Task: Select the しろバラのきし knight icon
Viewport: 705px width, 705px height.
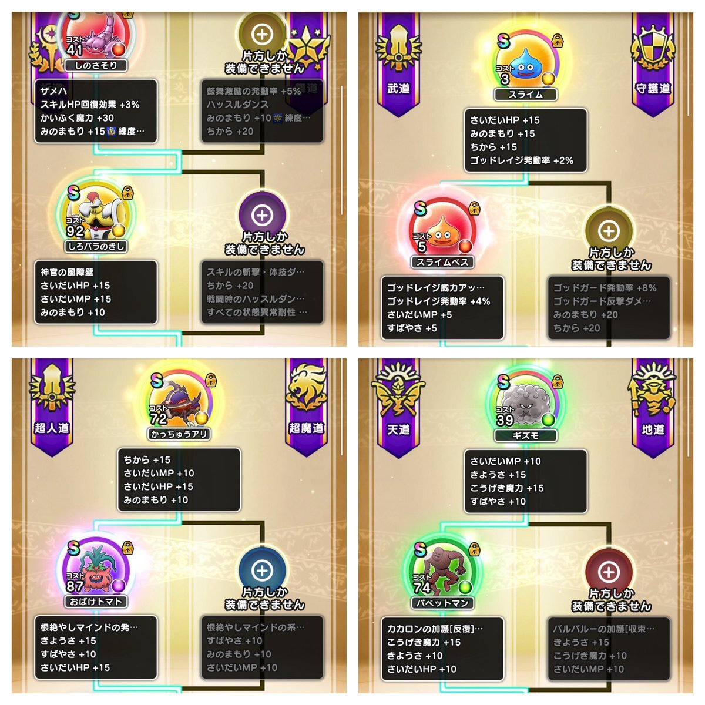Action: 96,215
